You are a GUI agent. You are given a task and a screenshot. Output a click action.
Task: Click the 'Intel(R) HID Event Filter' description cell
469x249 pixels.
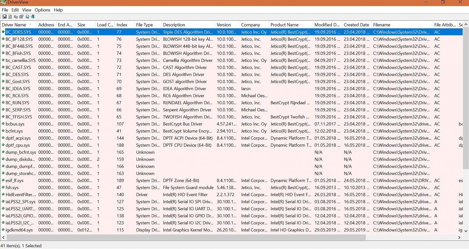185,195
